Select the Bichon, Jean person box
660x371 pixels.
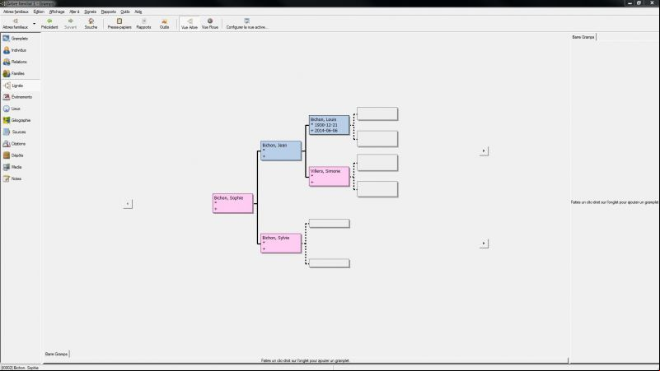tap(281, 151)
